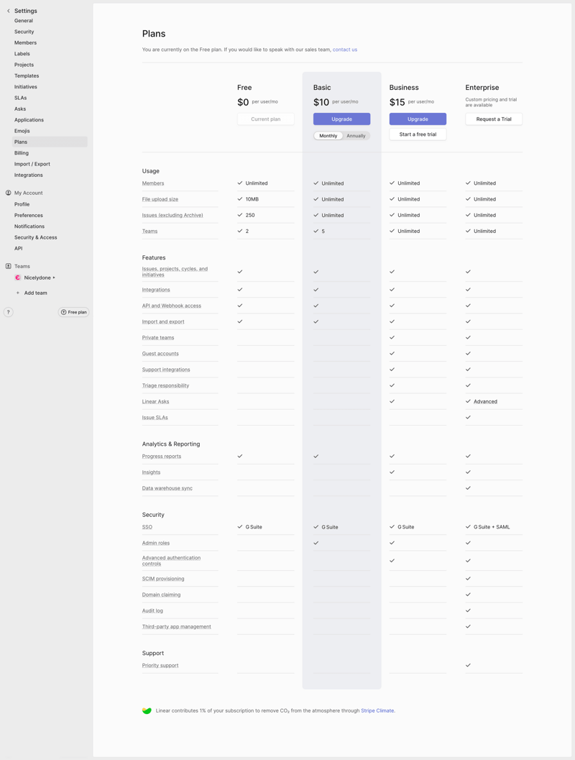The height and width of the screenshot is (760, 575).
Task: Open the Billing settings page
Action: [22, 152]
